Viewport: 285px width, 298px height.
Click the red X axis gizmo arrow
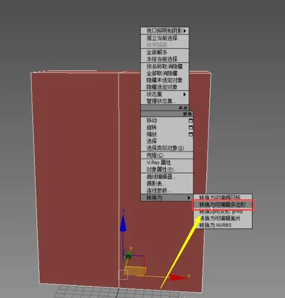[178, 278]
